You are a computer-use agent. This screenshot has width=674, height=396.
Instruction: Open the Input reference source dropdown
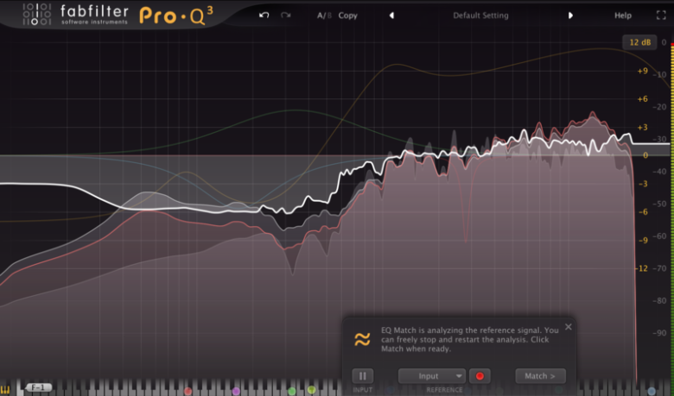(431, 376)
